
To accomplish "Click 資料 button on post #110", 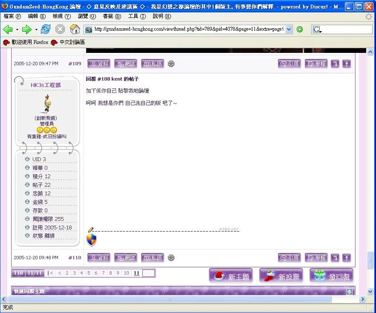I will coord(99,258).
